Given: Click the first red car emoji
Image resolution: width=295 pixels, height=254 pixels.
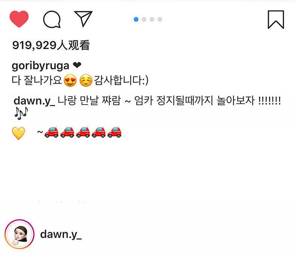Looking at the screenshot, I should tap(52, 132).
